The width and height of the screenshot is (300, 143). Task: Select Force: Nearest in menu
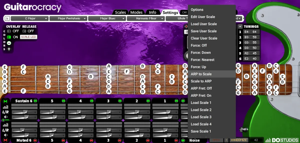(x=212, y=60)
